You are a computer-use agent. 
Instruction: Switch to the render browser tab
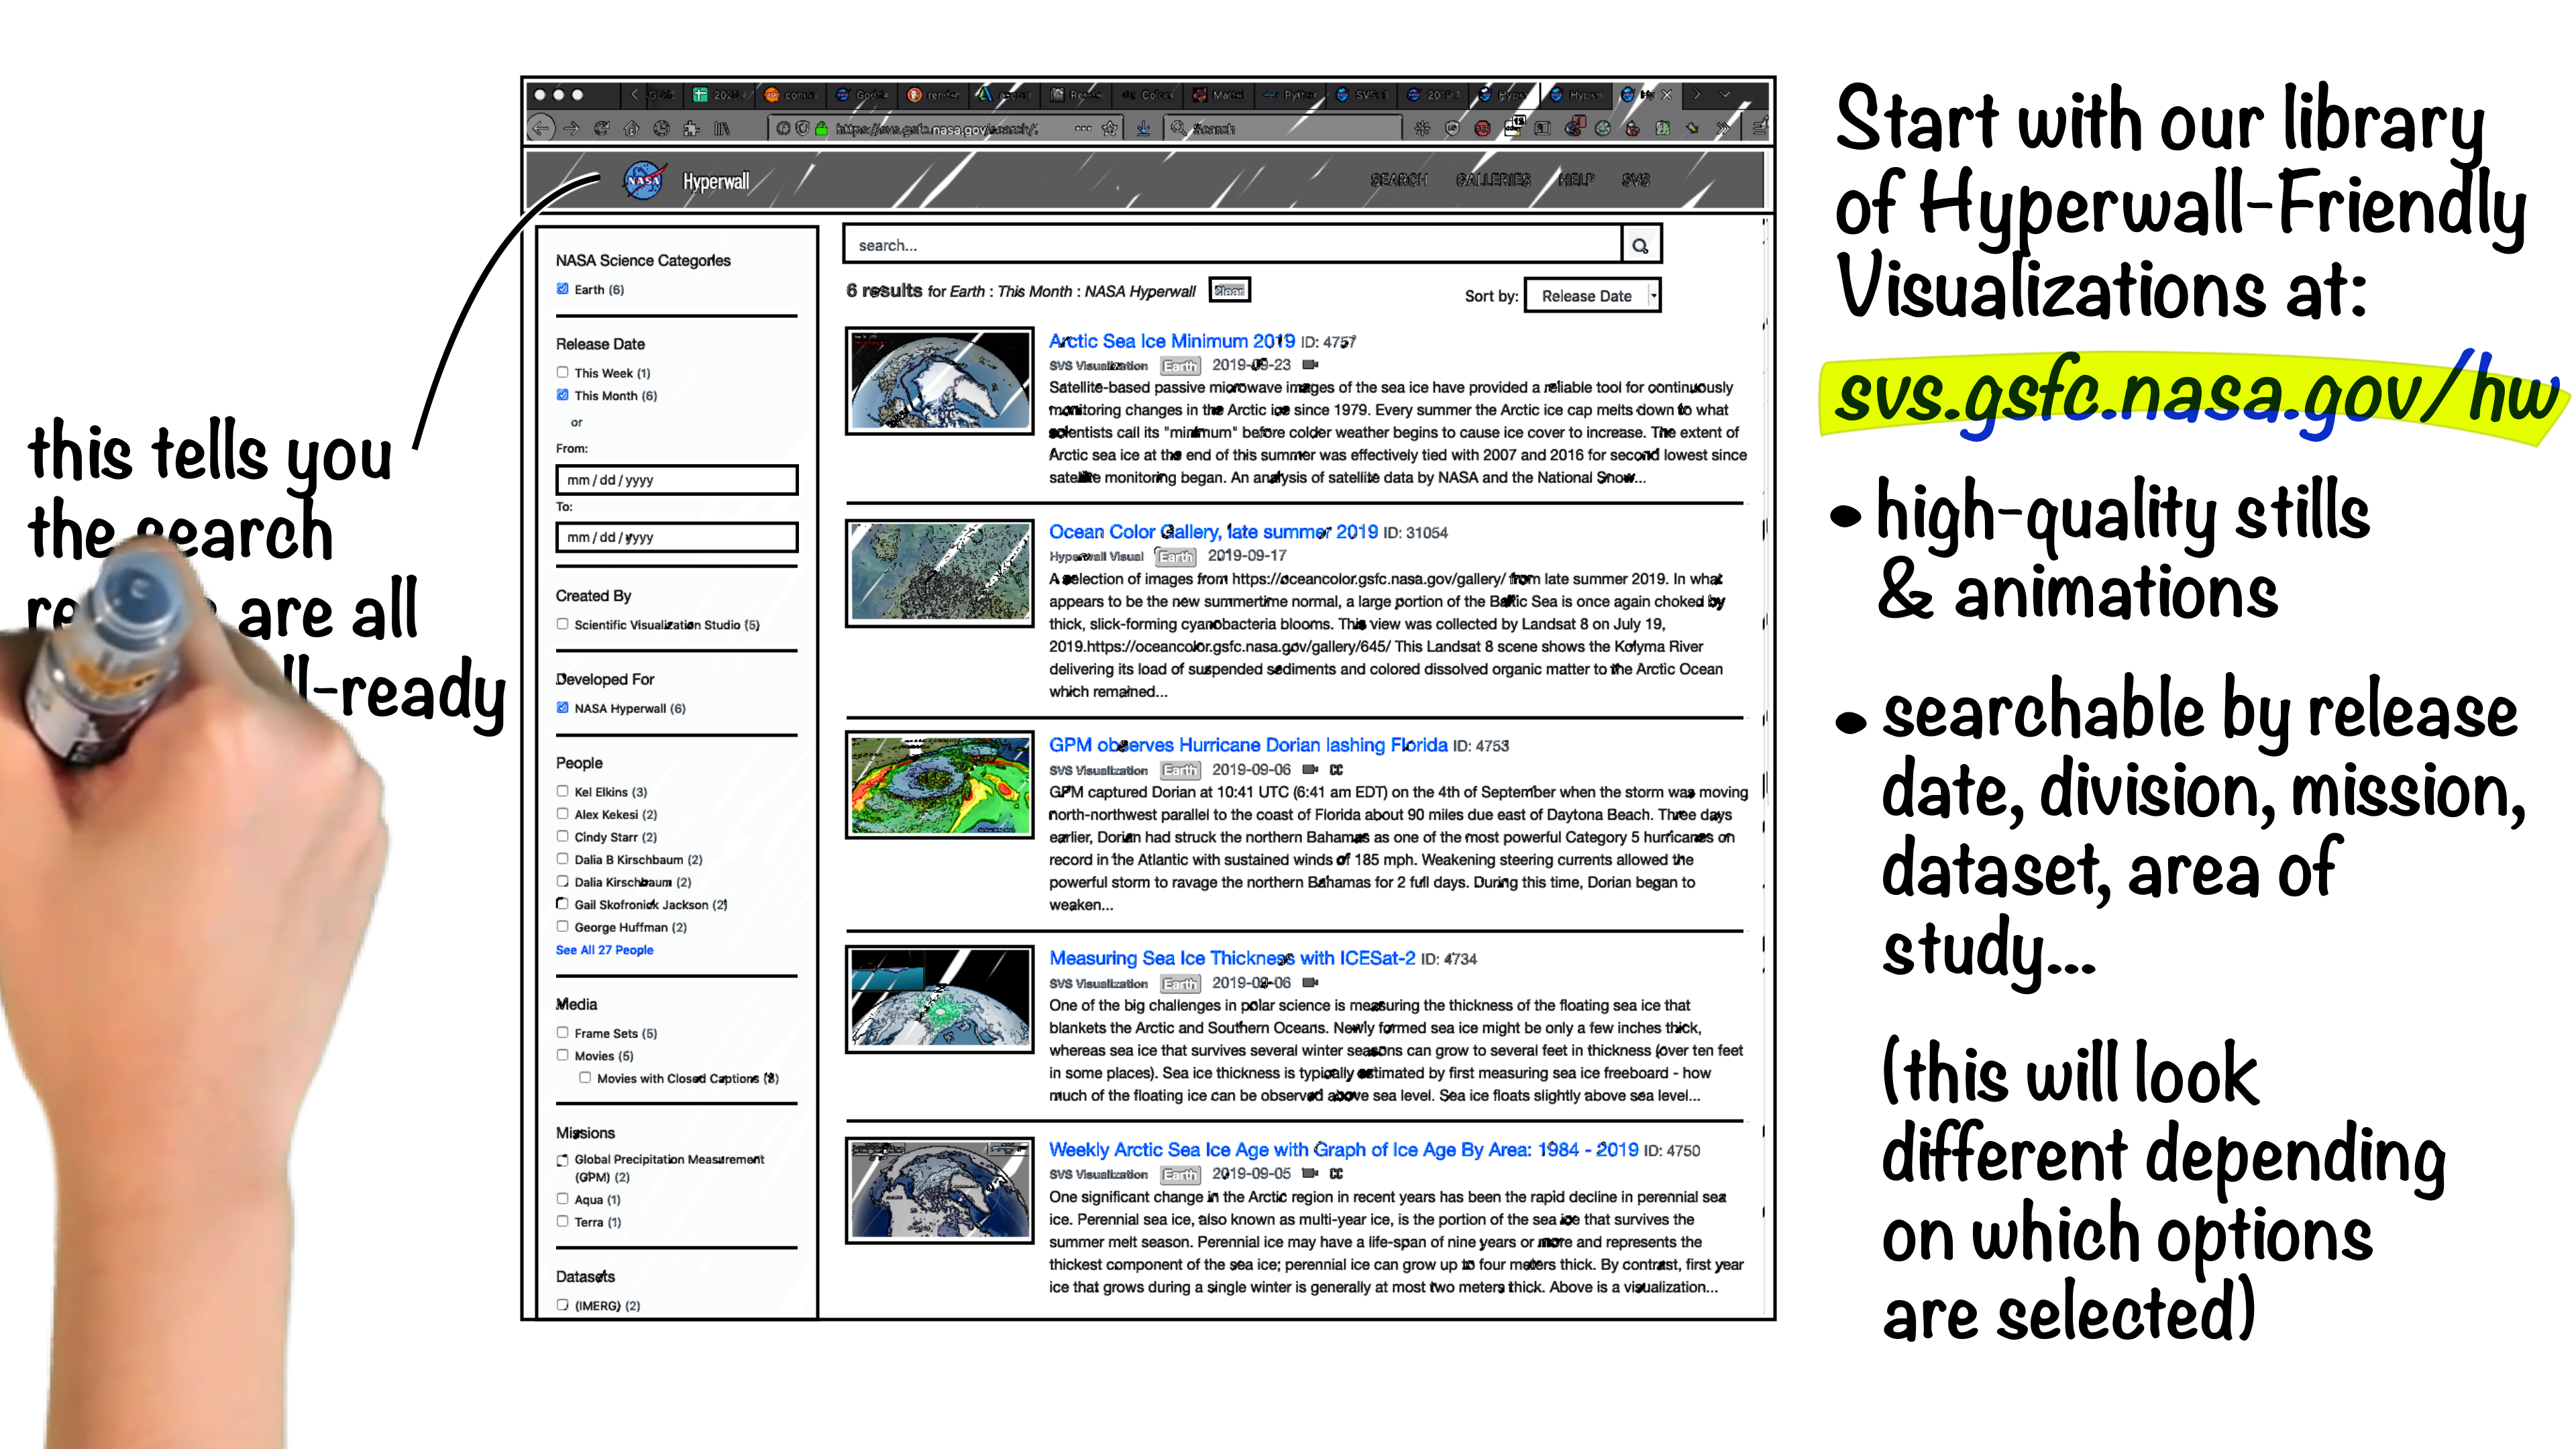click(934, 95)
